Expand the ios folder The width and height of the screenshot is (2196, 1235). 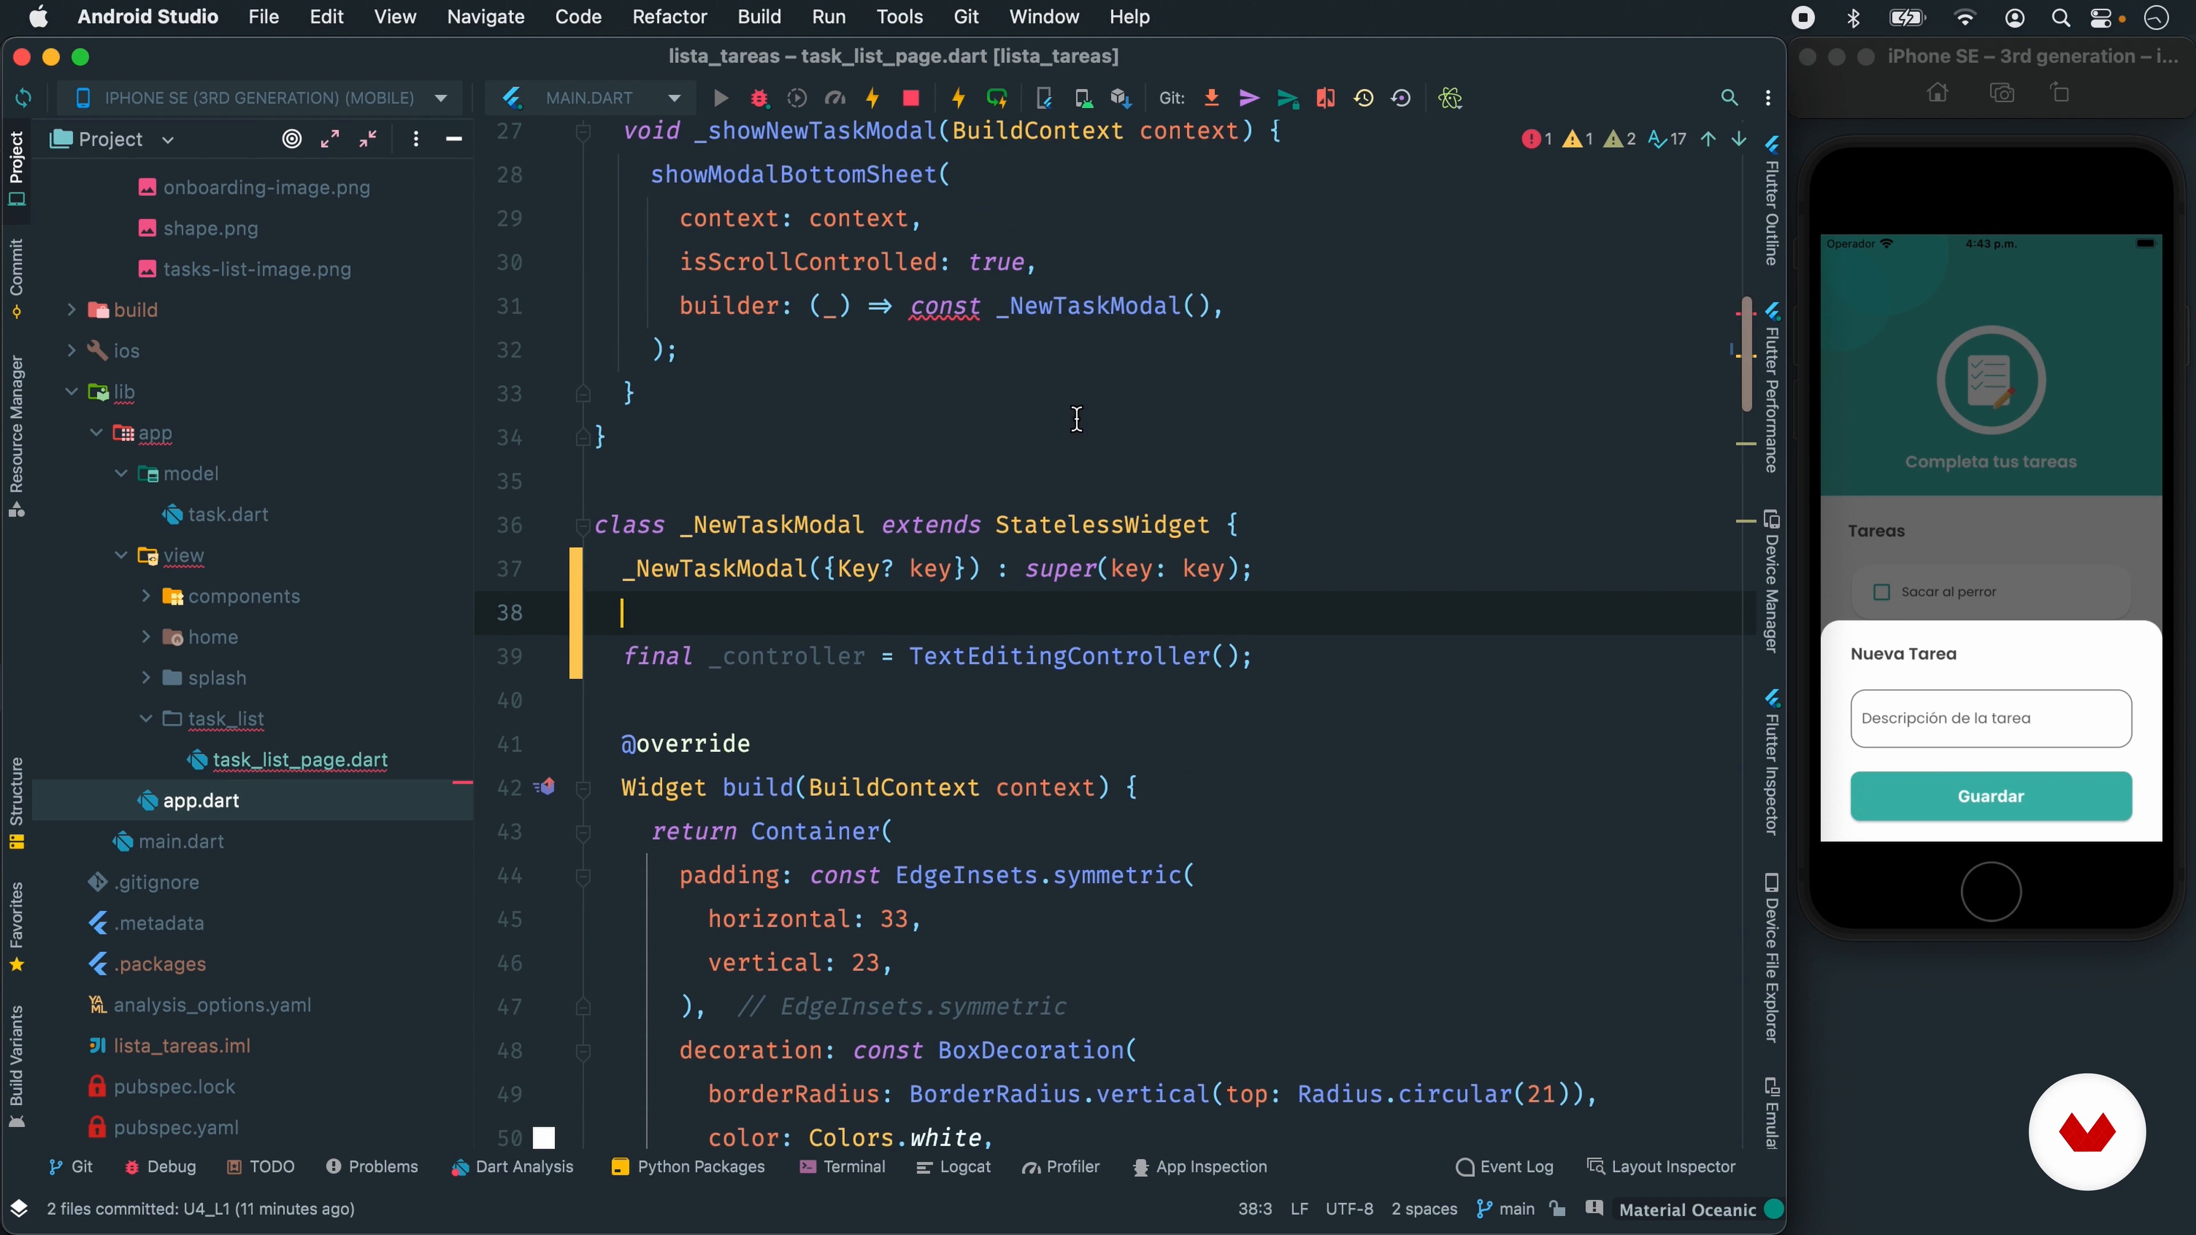71,350
